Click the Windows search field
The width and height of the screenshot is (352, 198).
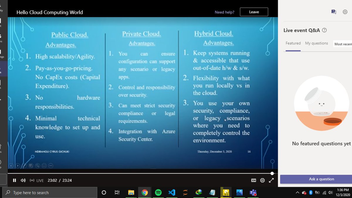pyautogui.click(x=50, y=193)
